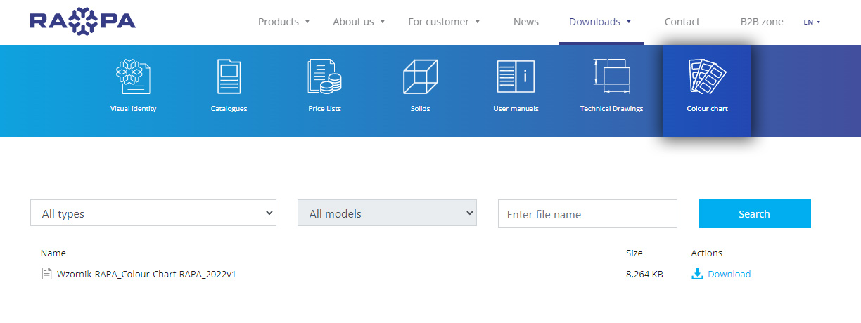Open the Wzornik-RAPA_Colour-Chart-RAPA_2022v1 file name
Image resolution: width=861 pixels, height=323 pixels.
click(146, 275)
